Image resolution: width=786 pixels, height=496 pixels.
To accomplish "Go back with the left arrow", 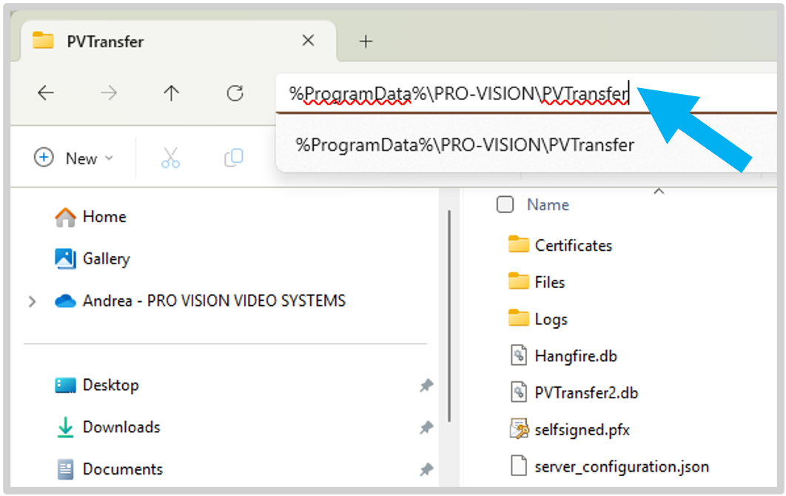I will pos(46,93).
